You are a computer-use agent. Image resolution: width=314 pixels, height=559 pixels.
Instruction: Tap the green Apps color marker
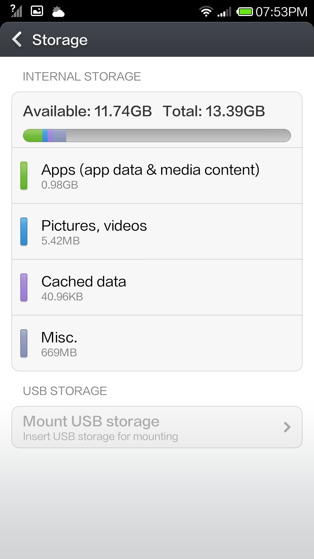point(24,176)
